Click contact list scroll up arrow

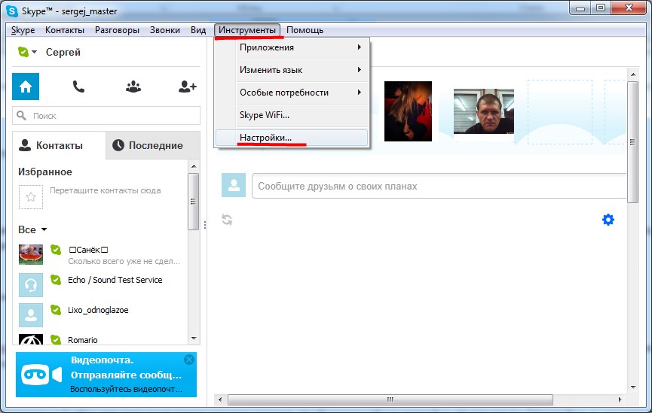194,166
